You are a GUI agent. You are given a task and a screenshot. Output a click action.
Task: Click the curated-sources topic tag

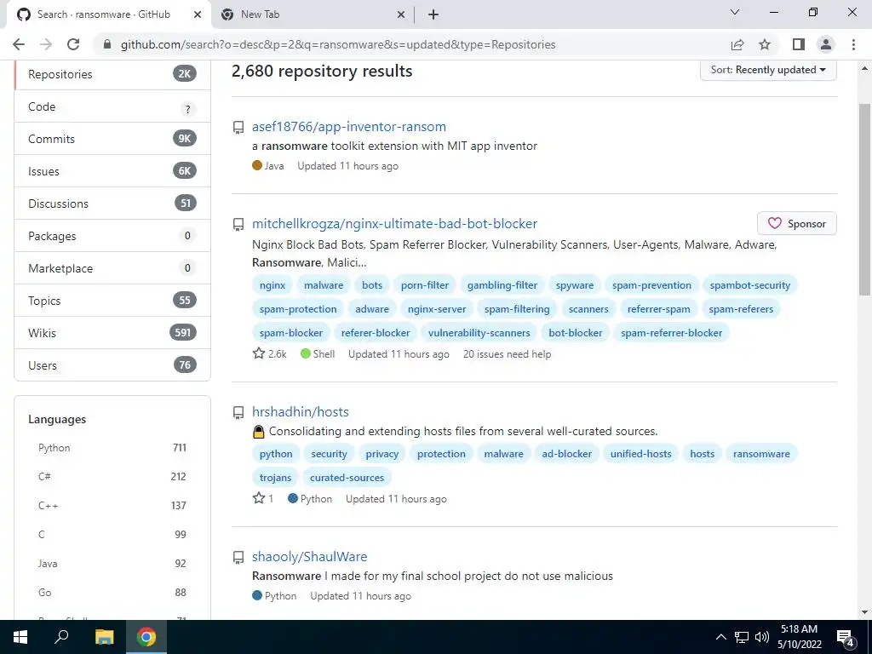(x=347, y=478)
